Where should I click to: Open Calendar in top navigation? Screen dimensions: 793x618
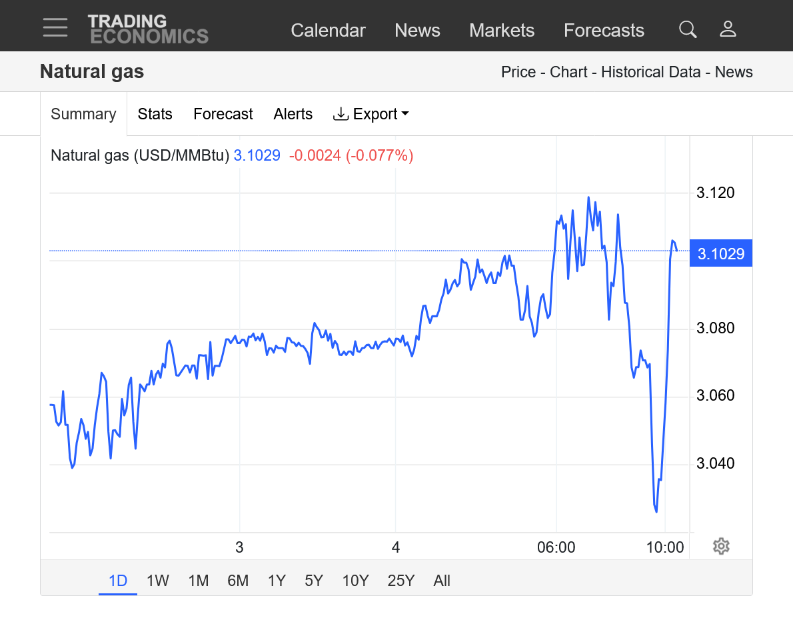[328, 31]
